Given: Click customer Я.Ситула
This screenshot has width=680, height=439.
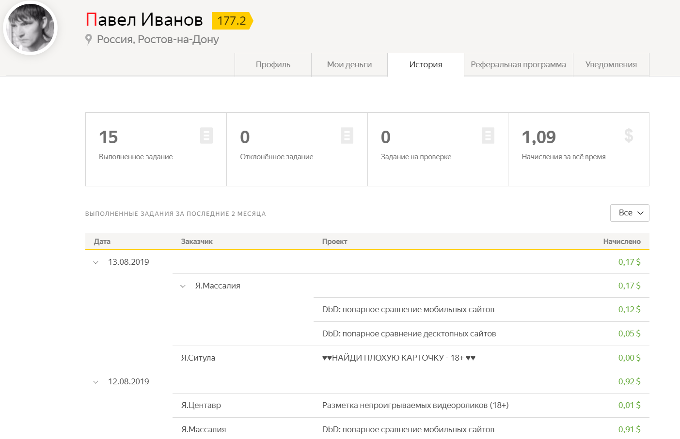Looking at the screenshot, I should click(198, 358).
